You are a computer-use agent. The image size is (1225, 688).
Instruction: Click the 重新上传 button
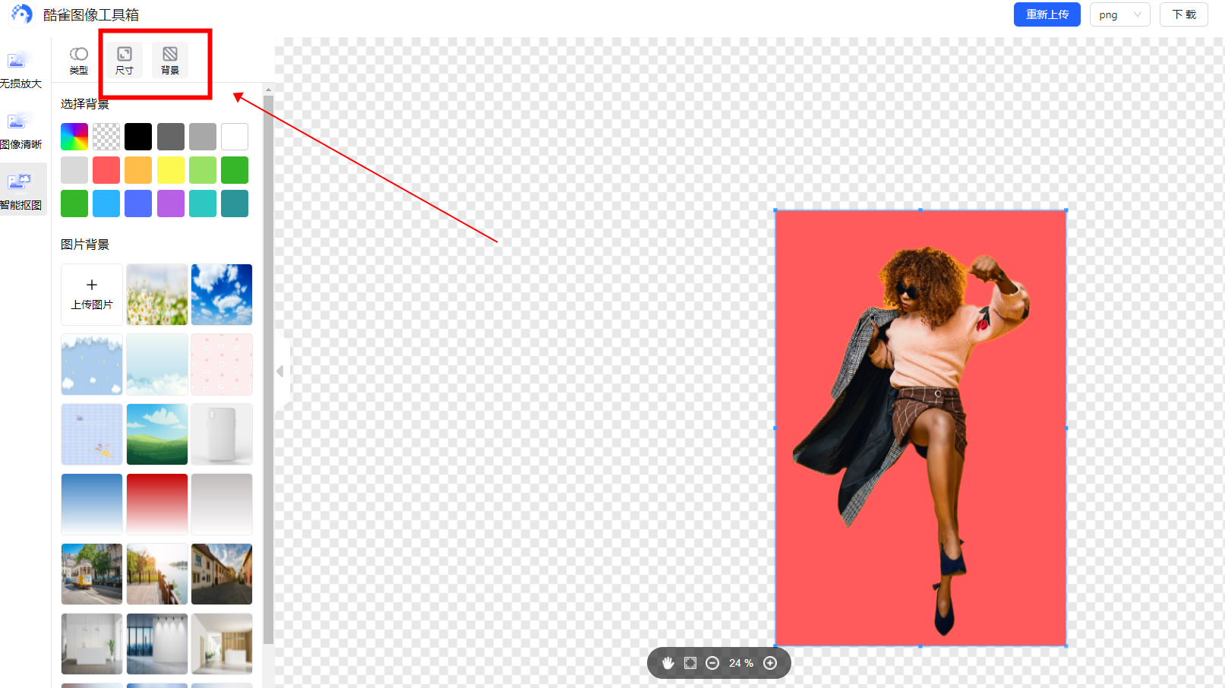[x=1047, y=14]
